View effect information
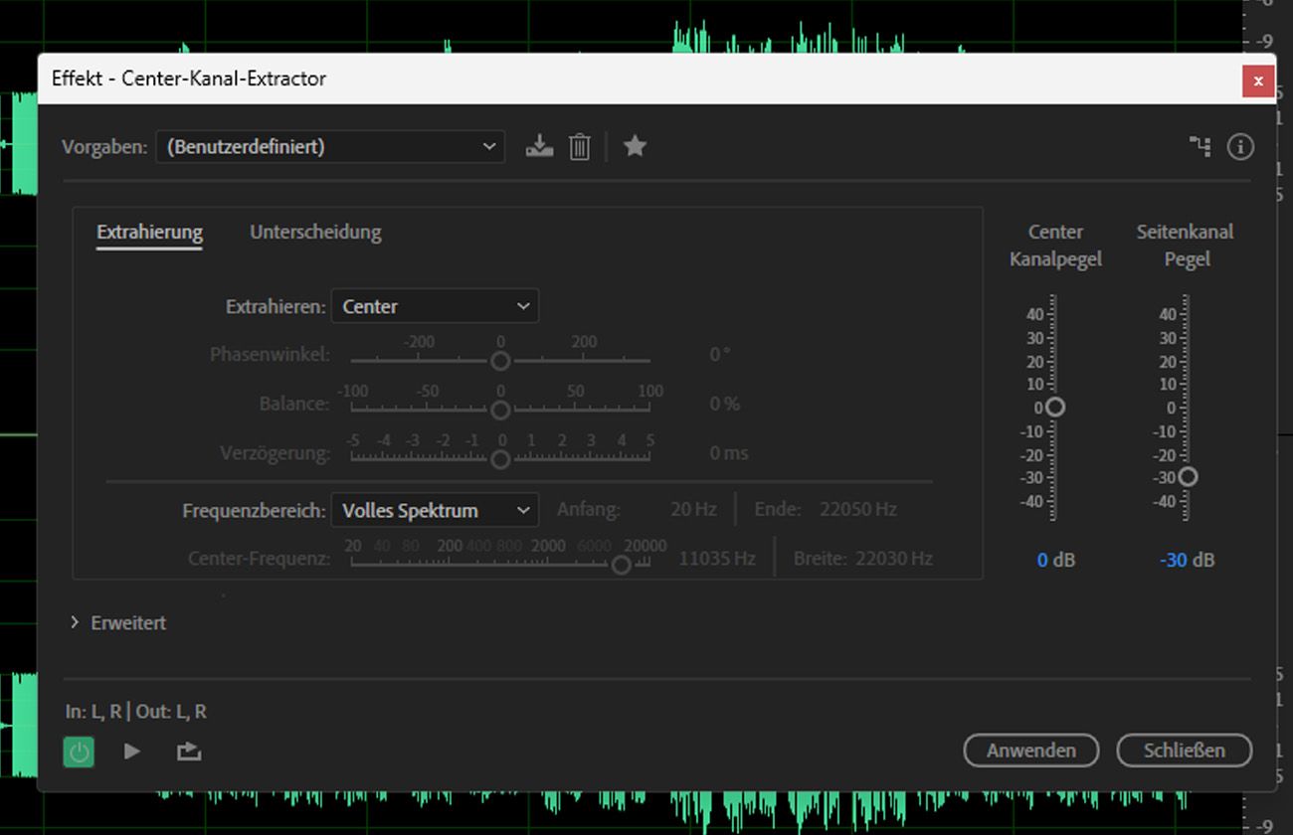This screenshot has width=1293, height=835. click(1240, 145)
